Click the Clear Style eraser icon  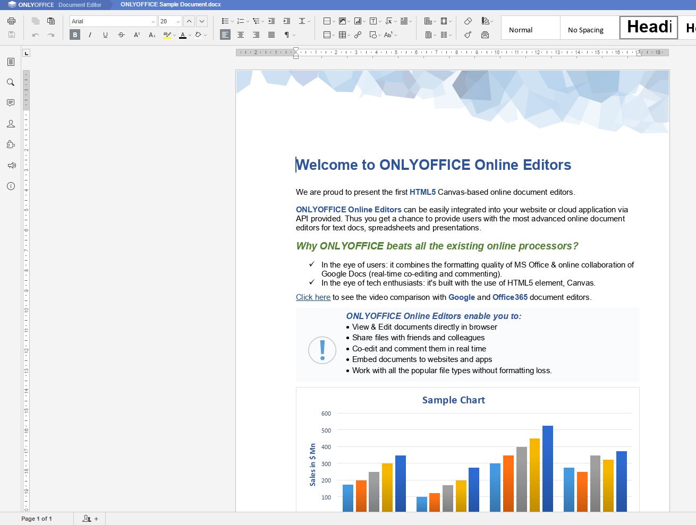(x=468, y=21)
